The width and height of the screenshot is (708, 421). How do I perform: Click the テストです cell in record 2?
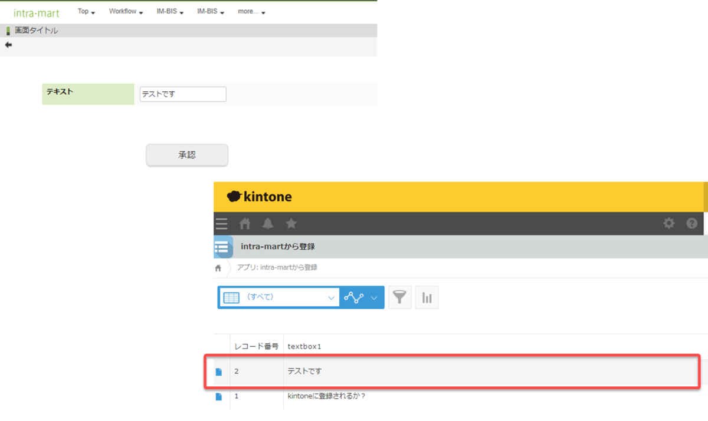[304, 372]
